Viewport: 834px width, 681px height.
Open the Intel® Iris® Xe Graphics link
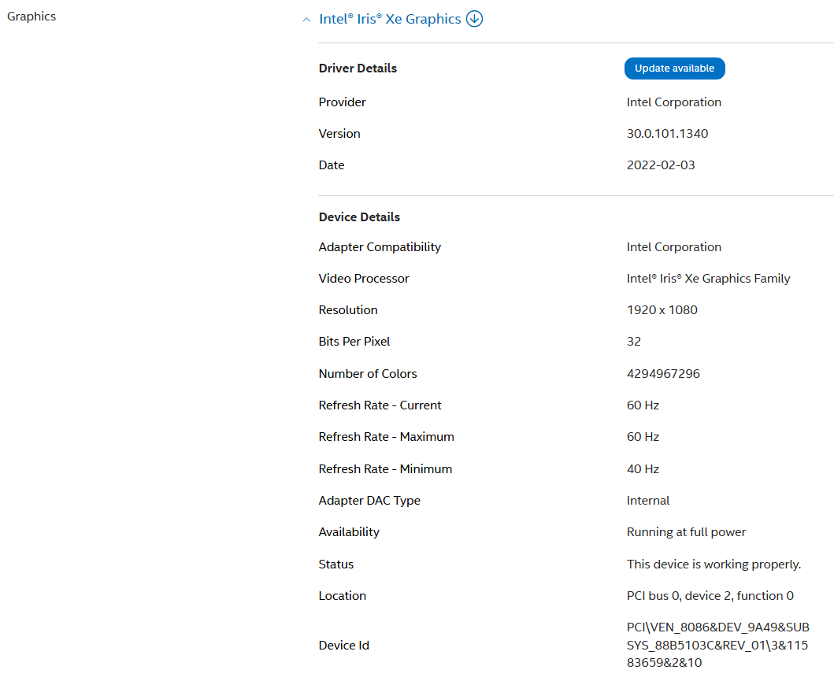point(390,19)
